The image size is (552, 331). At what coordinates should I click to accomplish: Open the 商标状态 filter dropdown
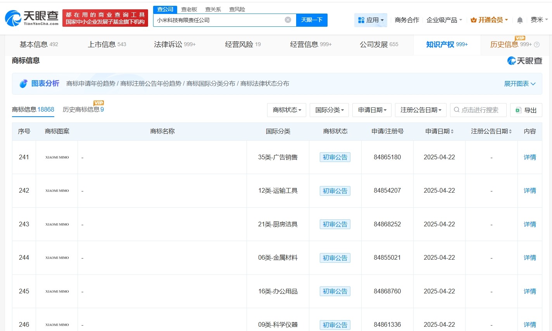(x=286, y=110)
